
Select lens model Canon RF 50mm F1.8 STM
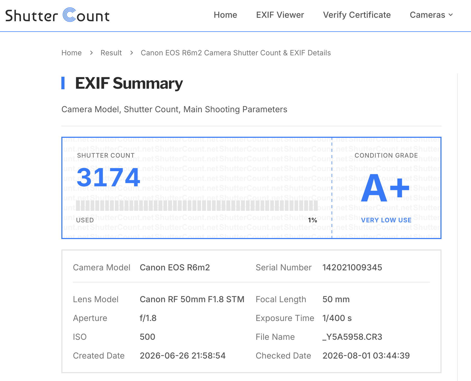[192, 299]
